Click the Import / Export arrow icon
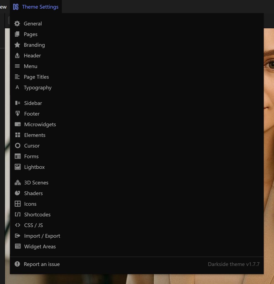 (17, 236)
